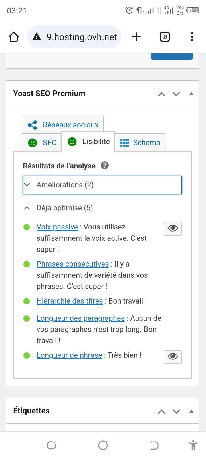206x459 pixels.
Task: Follow the Hiérarchie des titres link
Action: point(70,301)
